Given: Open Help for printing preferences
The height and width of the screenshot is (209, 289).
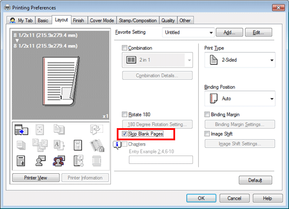Looking at the screenshot, I should [268, 198].
